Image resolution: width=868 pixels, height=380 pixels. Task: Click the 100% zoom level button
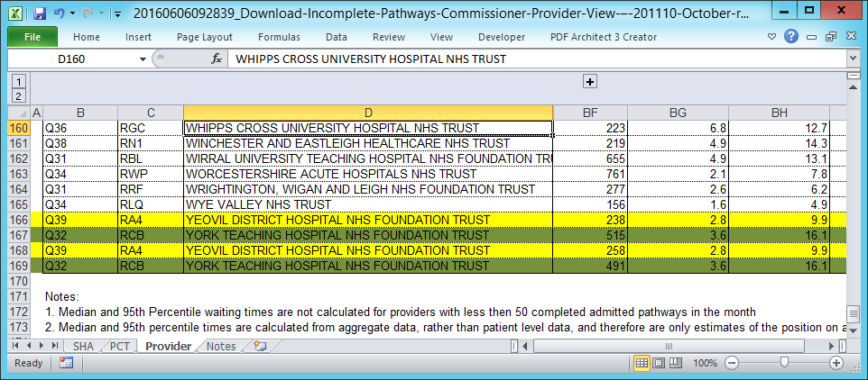point(706,364)
